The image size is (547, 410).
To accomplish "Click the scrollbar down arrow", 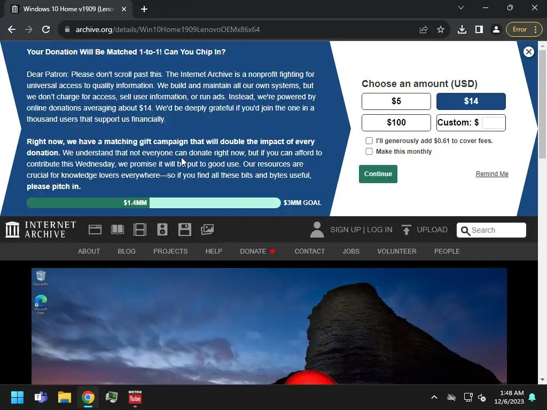I will [x=542, y=380].
